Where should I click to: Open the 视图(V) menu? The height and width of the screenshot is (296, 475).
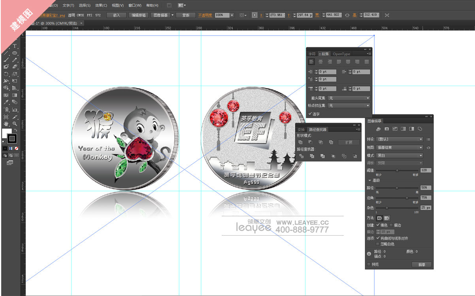[x=117, y=6]
